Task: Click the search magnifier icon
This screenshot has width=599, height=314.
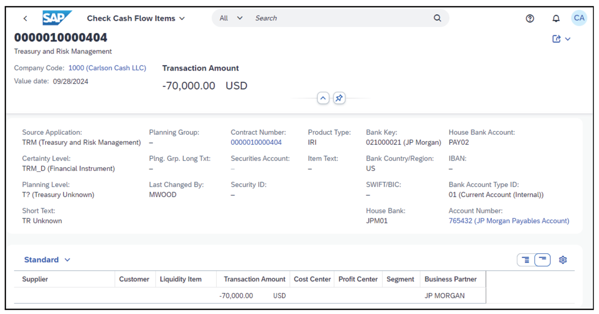Action: (437, 18)
